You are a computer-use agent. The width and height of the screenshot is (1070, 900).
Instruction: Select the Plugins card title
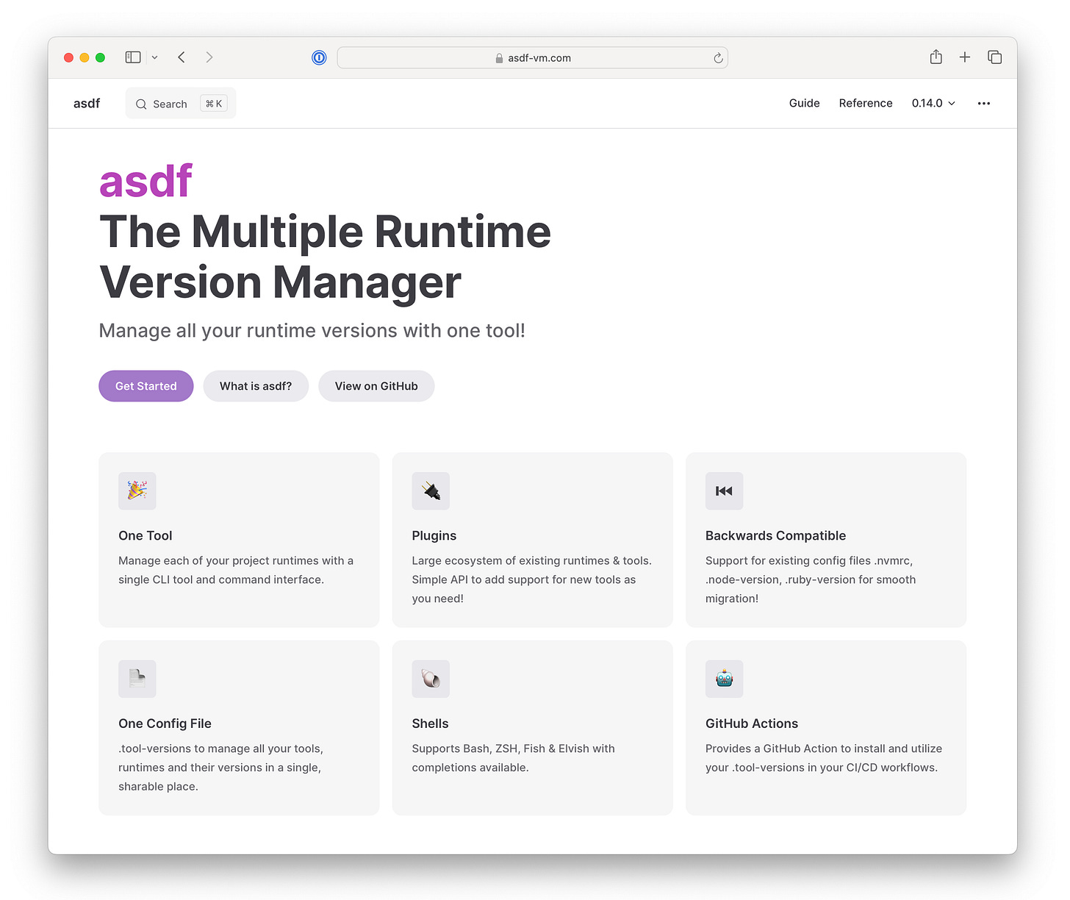pyautogui.click(x=434, y=536)
